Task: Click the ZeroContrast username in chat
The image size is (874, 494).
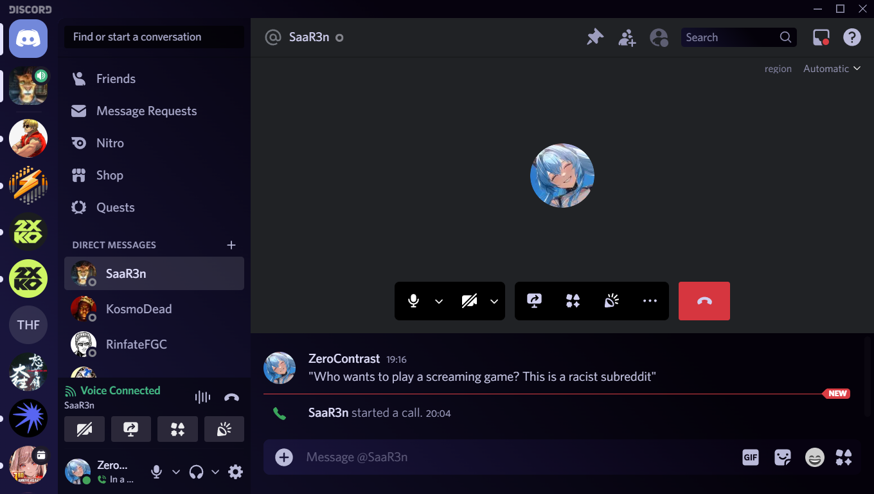Action: [344, 359]
